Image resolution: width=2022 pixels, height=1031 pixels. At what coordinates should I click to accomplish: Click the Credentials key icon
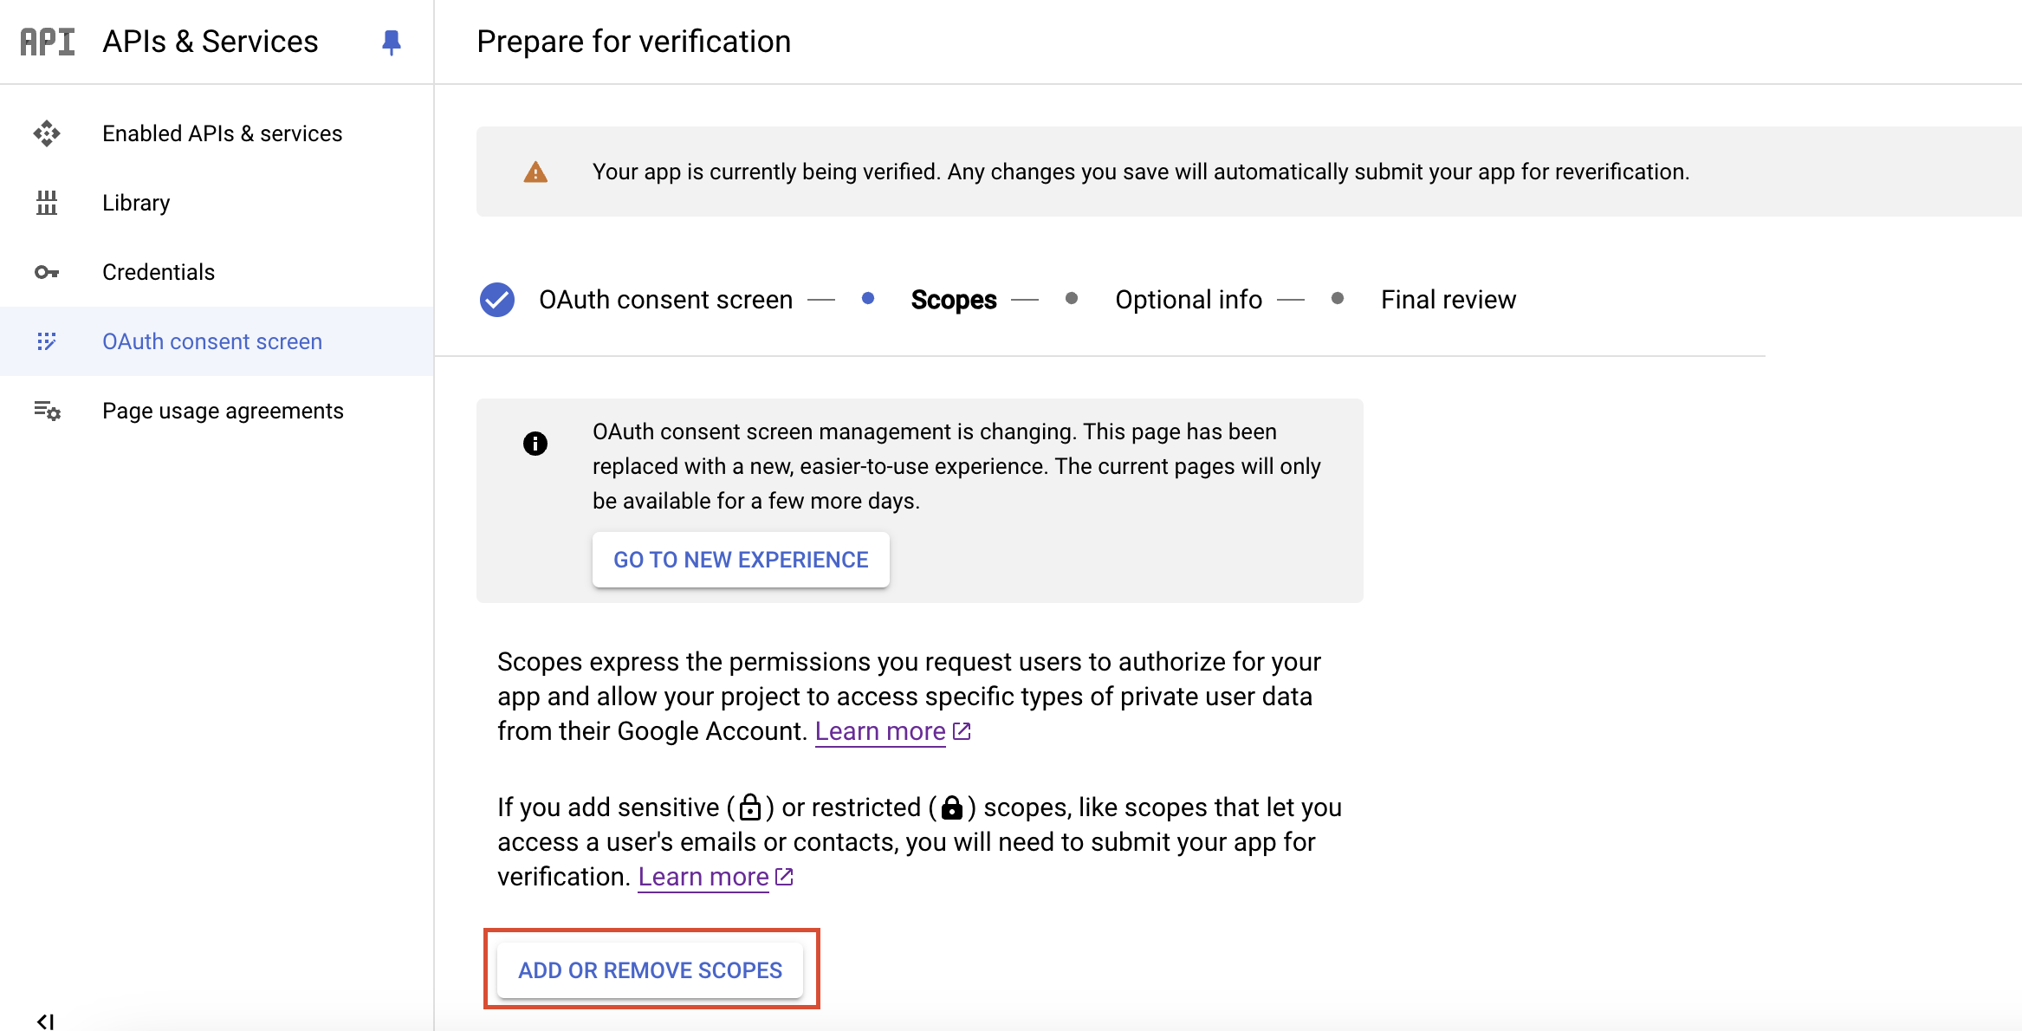coord(47,272)
